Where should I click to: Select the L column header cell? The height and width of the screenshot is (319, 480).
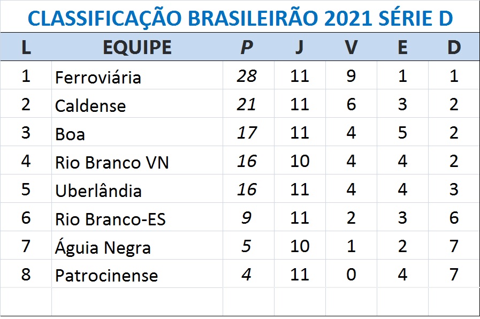[26, 47]
